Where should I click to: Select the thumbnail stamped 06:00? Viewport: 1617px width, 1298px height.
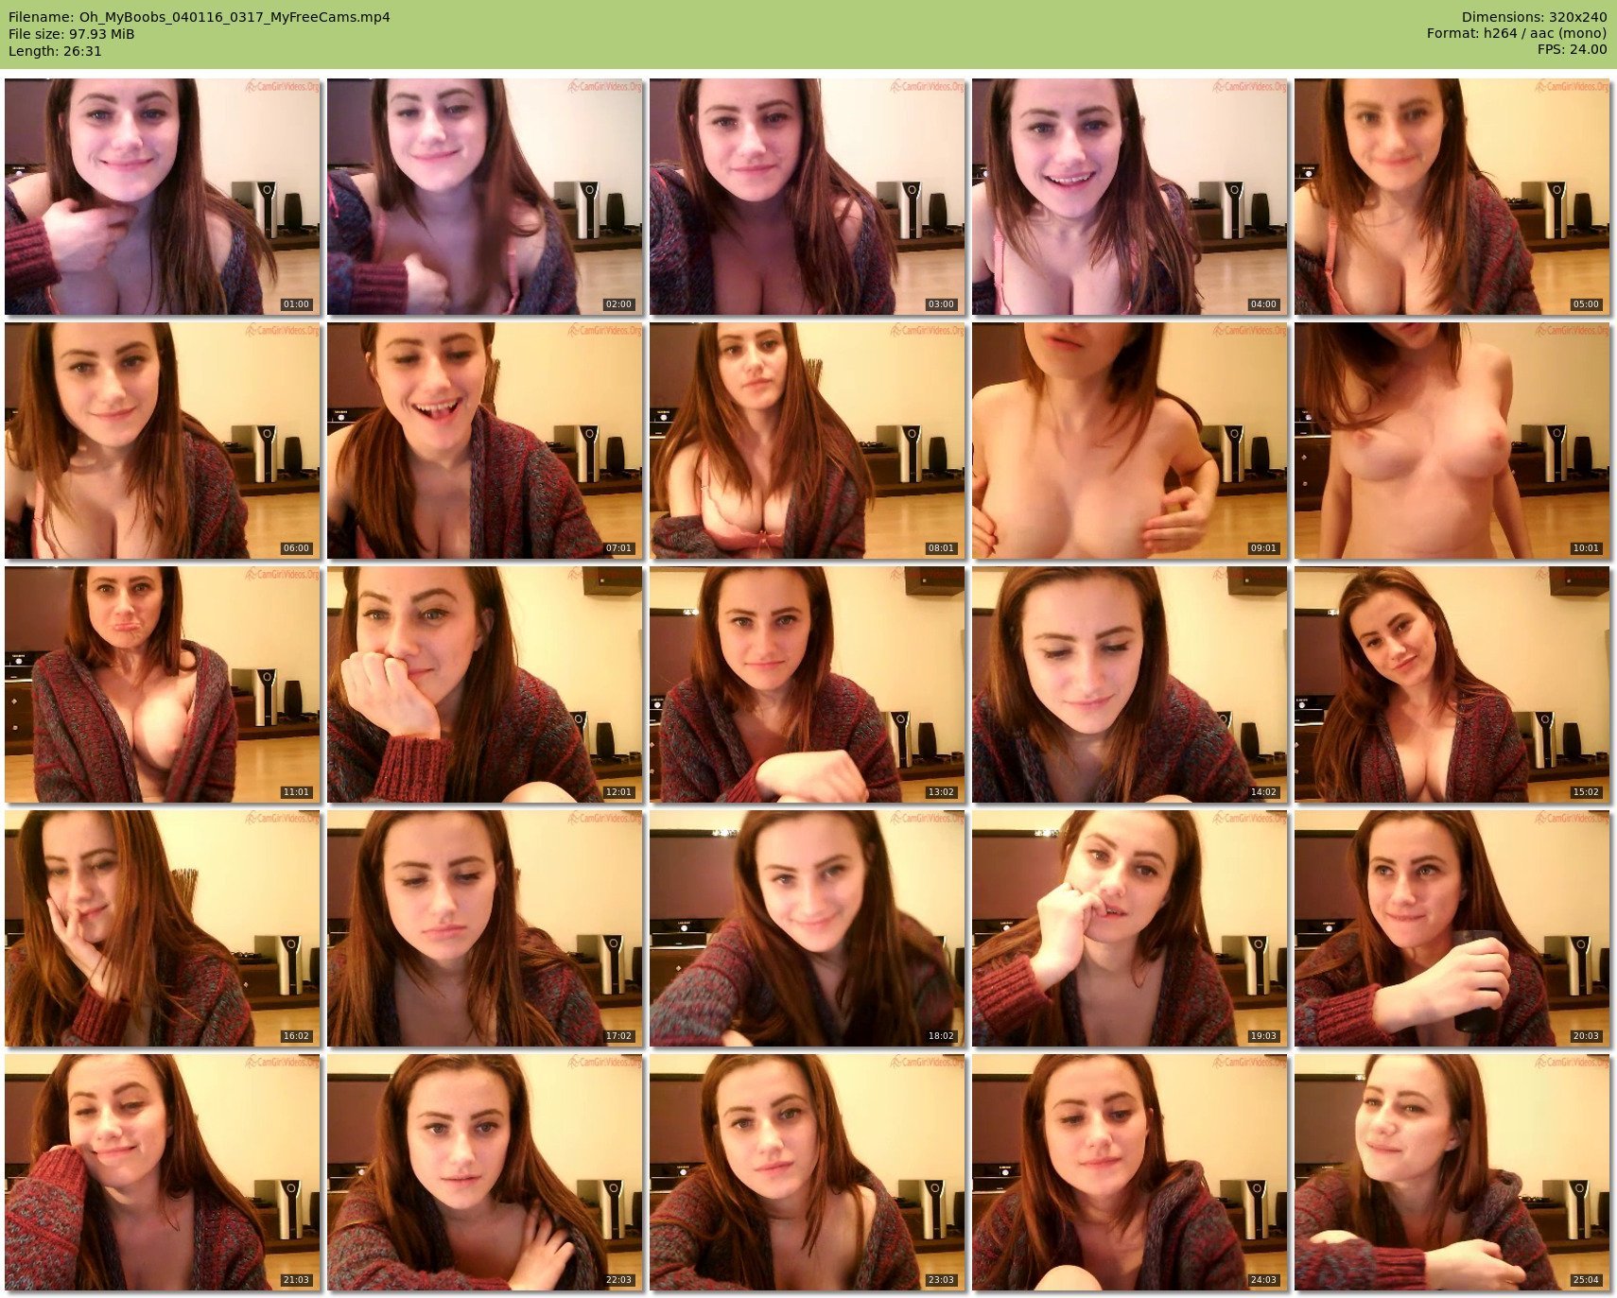pos(163,441)
